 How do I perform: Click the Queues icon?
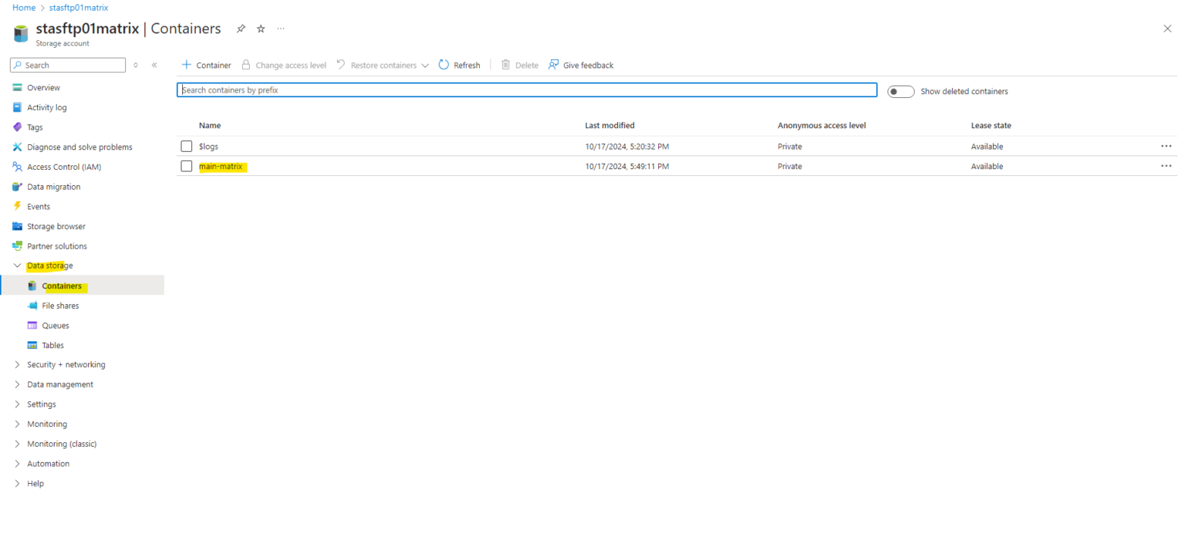(x=32, y=326)
